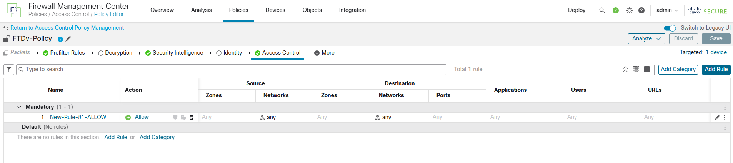The image size is (733, 163).
Task: Click the search magnifier icon in header
Action: click(602, 10)
